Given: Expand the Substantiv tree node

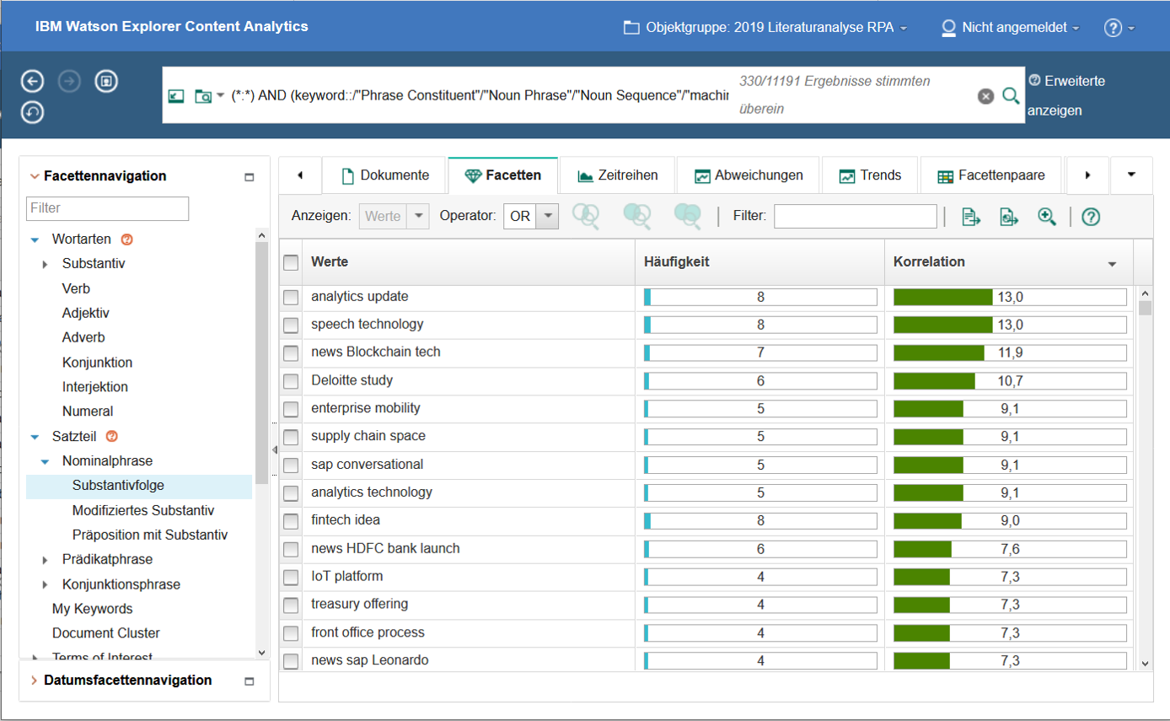Looking at the screenshot, I should tap(45, 265).
